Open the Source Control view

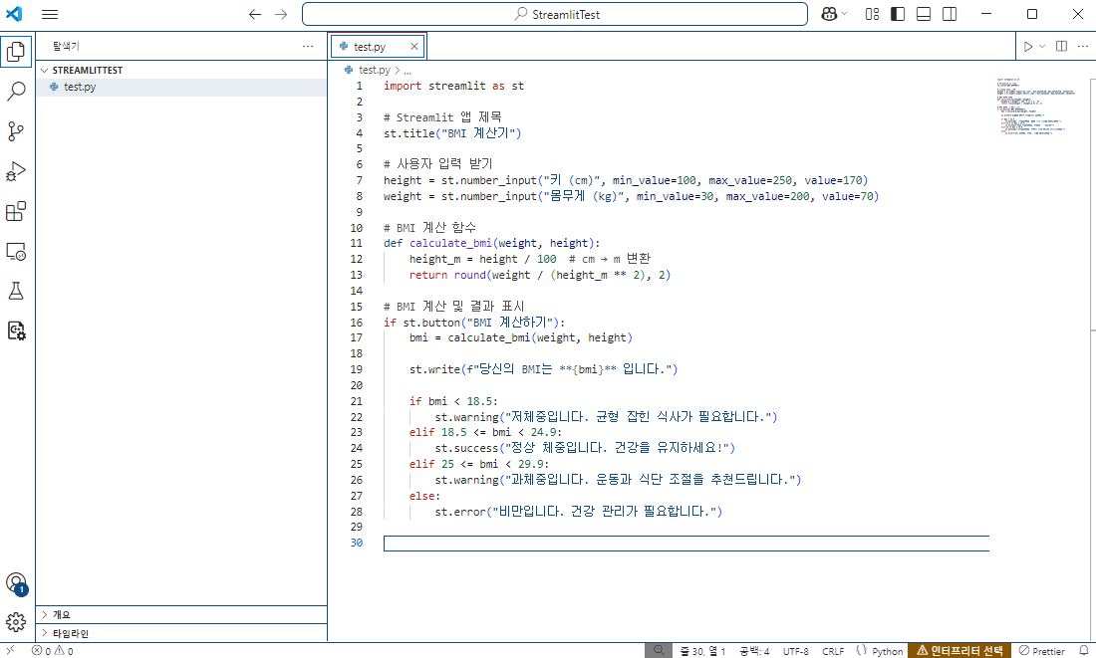pyautogui.click(x=16, y=131)
